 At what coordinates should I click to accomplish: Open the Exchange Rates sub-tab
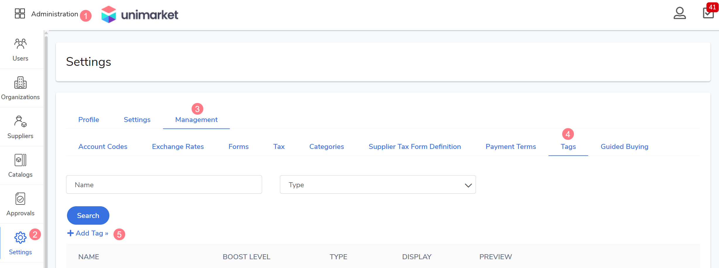(178, 147)
